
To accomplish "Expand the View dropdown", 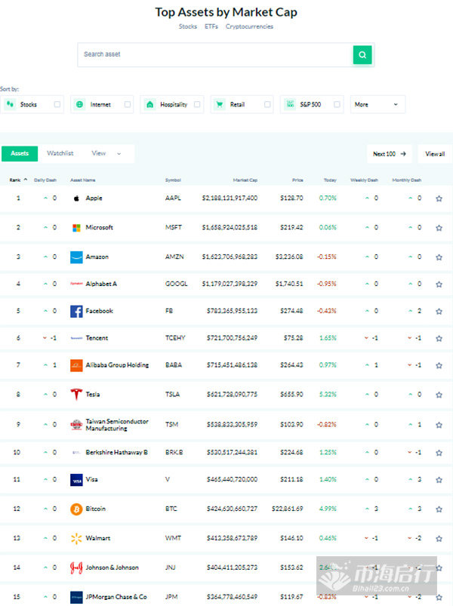I will [x=106, y=153].
